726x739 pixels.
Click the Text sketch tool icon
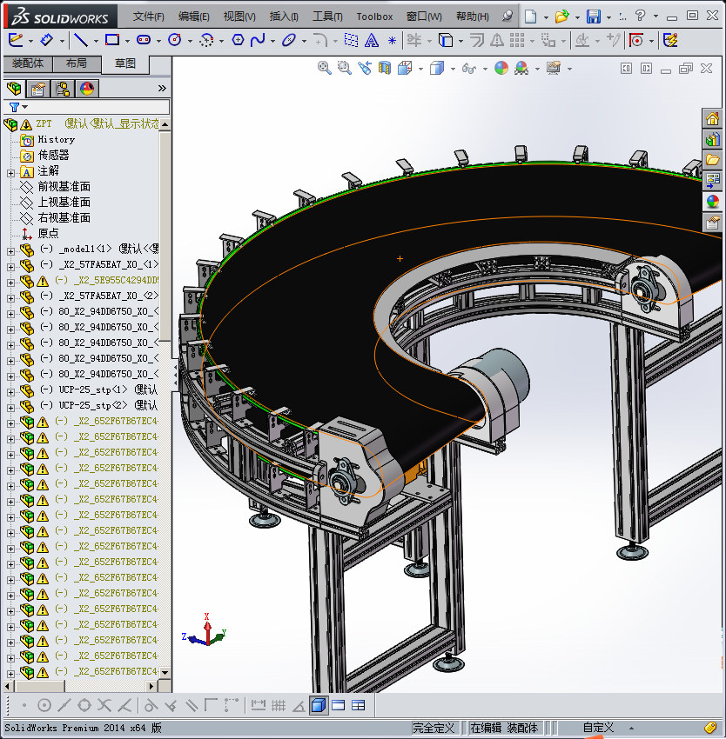(371, 40)
